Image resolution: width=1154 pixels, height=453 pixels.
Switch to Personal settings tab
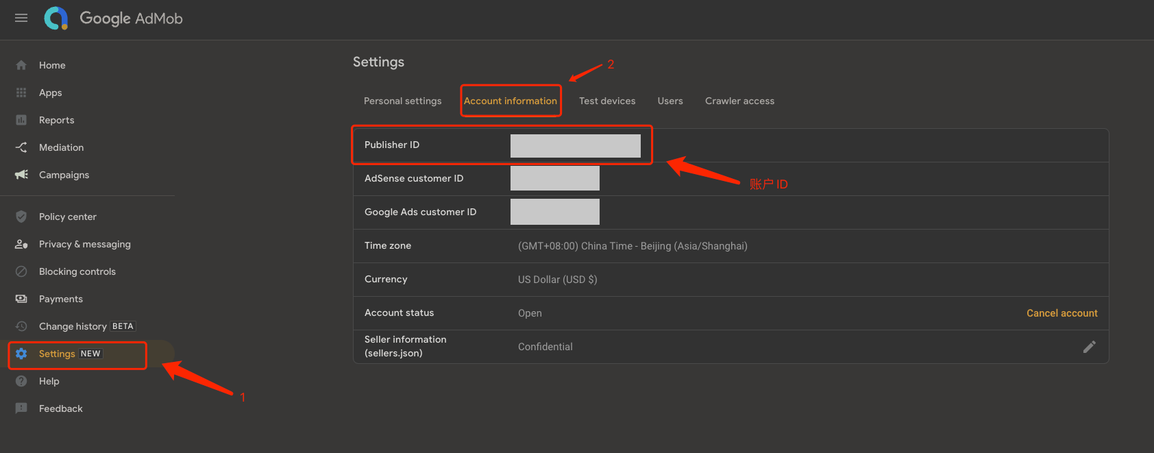pyautogui.click(x=402, y=101)
